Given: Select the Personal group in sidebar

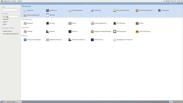Looking at the screenshot, I should point(10,17).
